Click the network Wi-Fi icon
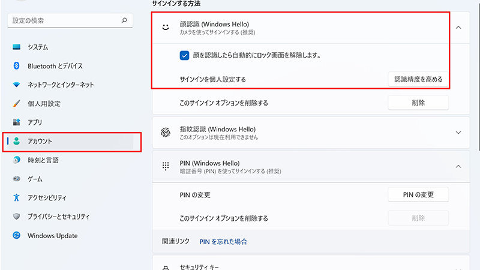Viewport: 480px width, 270px height. [x=17, y=85]
